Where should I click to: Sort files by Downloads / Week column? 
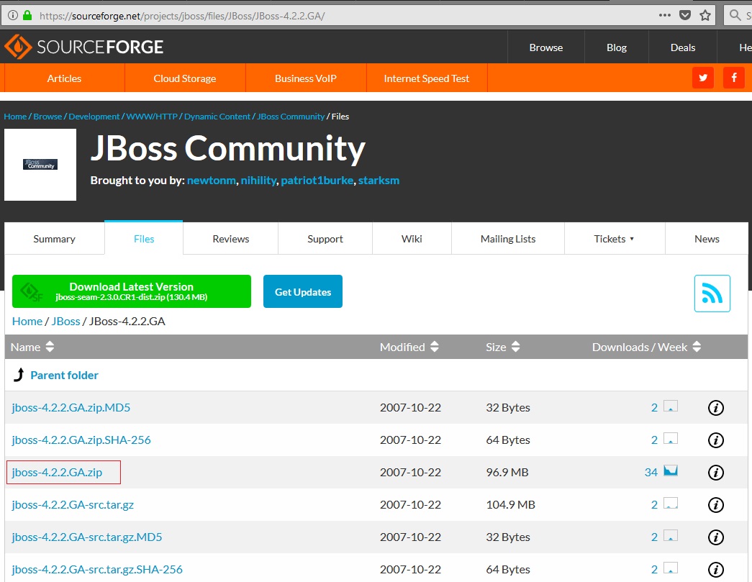(x=646, y=347)
